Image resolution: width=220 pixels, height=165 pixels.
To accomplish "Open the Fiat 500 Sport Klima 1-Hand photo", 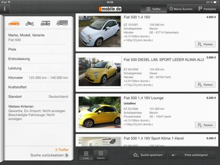I will [99, 142].
